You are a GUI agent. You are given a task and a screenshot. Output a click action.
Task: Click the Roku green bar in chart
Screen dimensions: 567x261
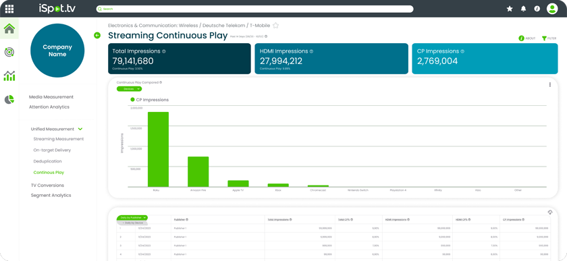pos(158,149)
